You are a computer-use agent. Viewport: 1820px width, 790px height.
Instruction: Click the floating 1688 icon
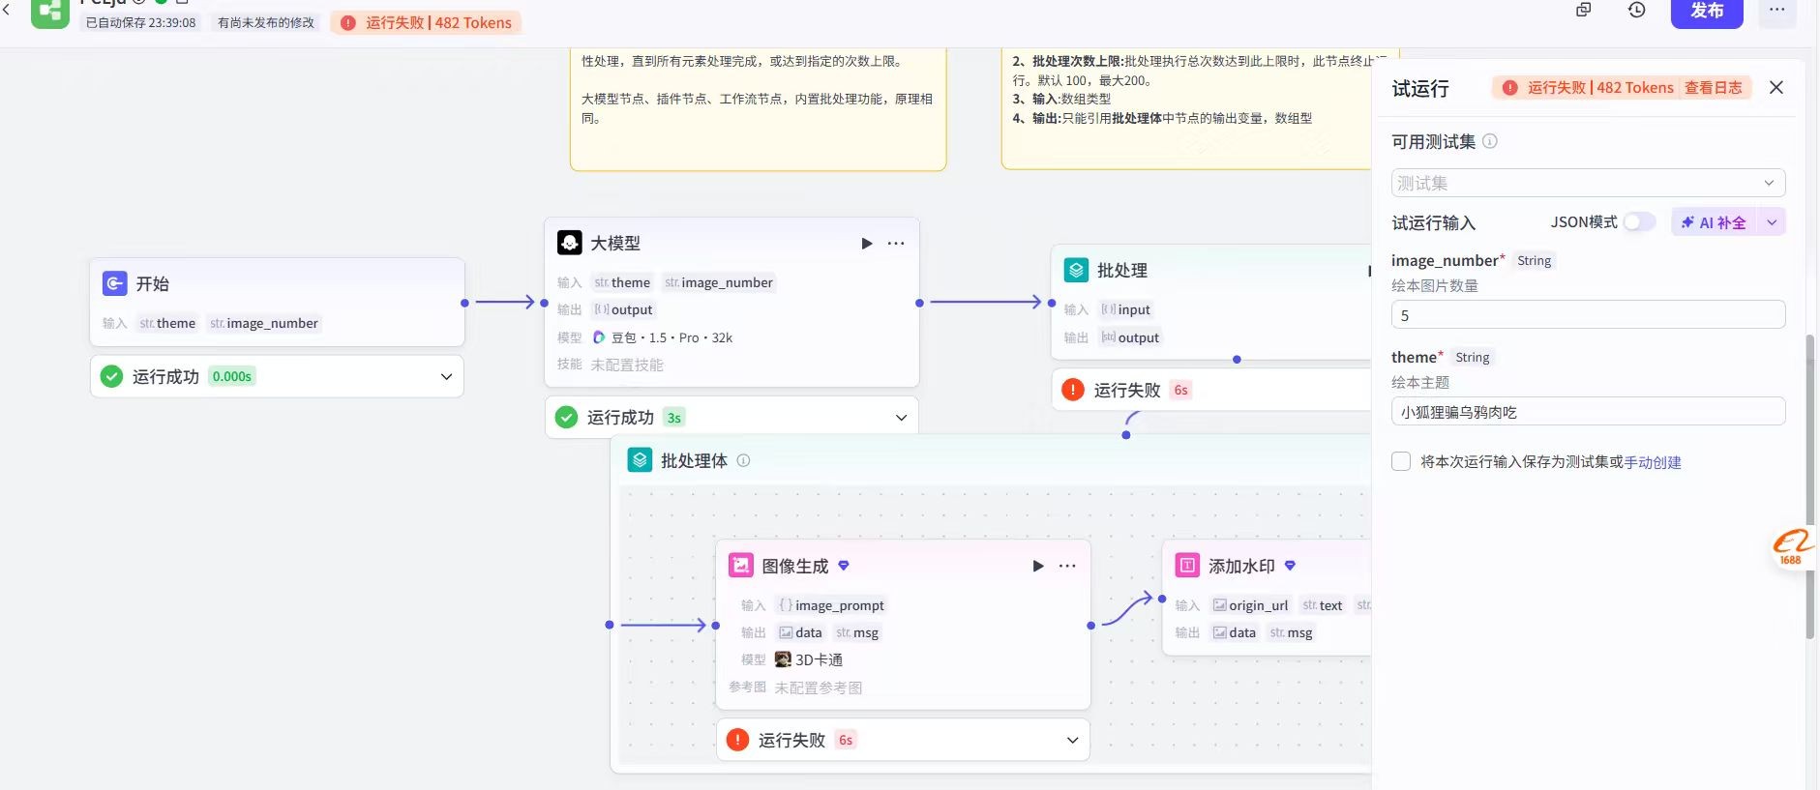click(x=1791, y=548)
